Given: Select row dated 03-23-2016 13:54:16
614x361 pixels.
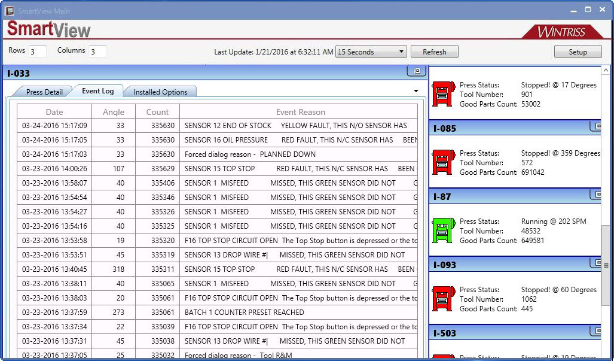Looking at the screenshot, I should coord(218,226).
